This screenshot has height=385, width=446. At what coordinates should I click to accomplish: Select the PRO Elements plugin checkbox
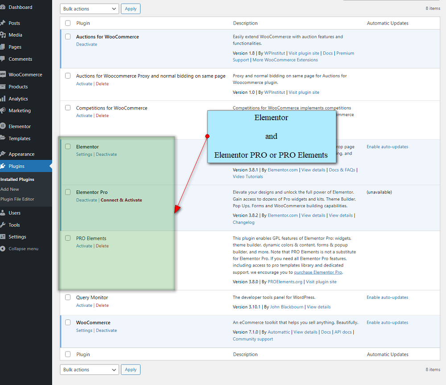coord(68,238)
